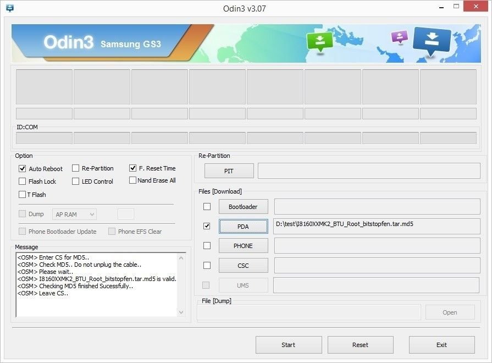Click the 'Do not unplug the cable' log line
This screenshot has width=492, height=363.
[x=79, y=265]
